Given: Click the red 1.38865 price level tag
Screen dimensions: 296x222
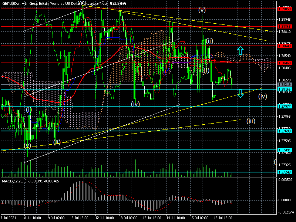Looking at the screenshot, I should tap(285, 26).
